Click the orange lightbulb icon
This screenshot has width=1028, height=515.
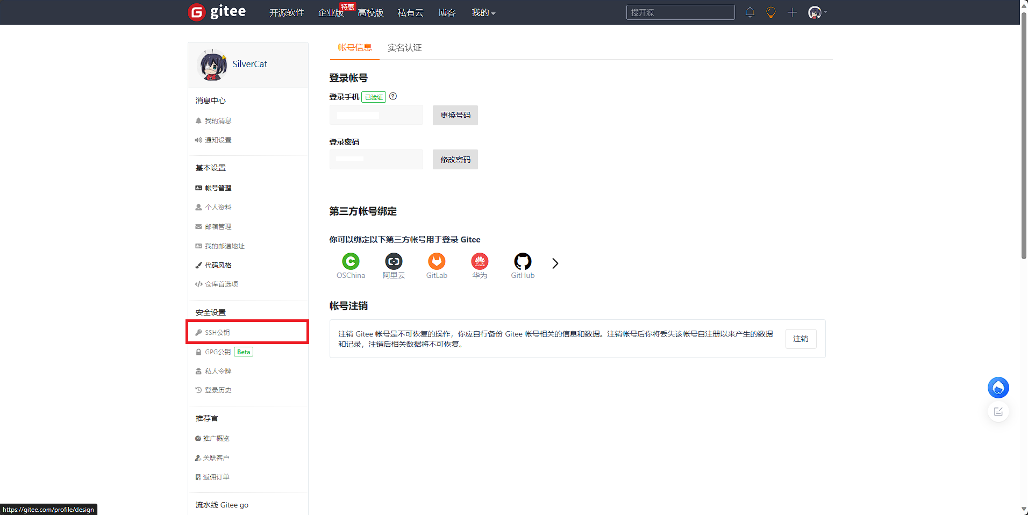(x=771, y=12)
